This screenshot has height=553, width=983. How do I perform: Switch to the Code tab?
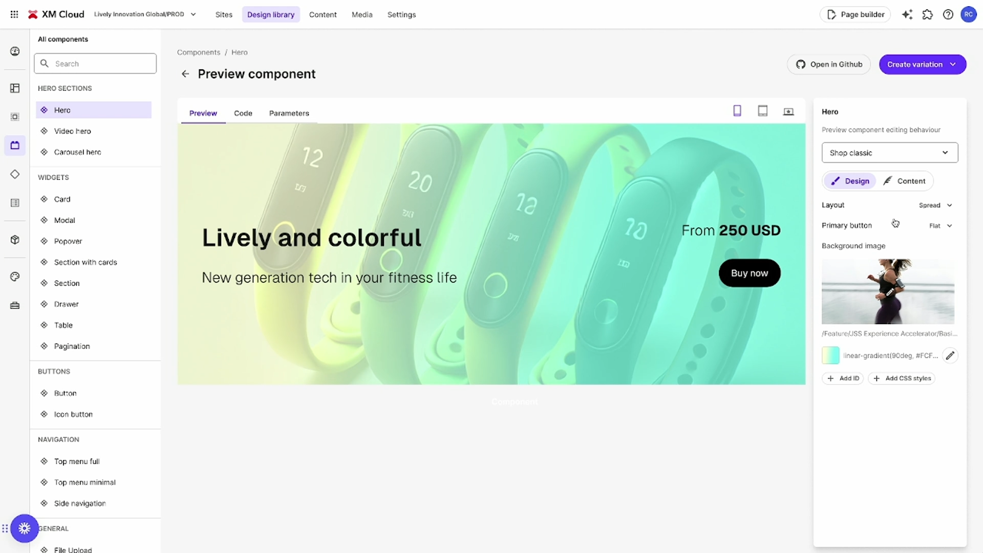243,113
